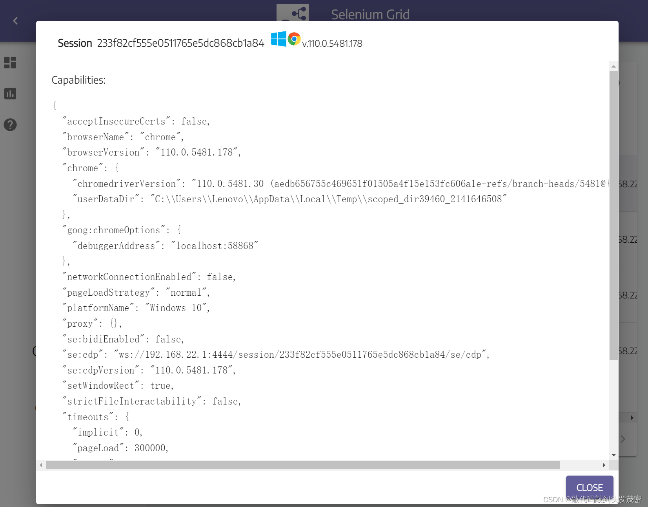Click the "chrome": { key line
Viewport: 648px width, 507px height.
pyautogui.click(x=91, y=168)
